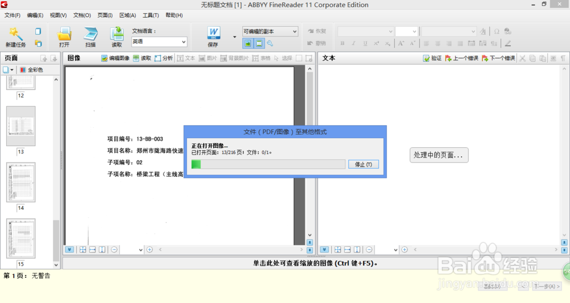Click the move page down arrow in Pages panel
The height and width of the screenshot is (303, 570).
point(54,59)
